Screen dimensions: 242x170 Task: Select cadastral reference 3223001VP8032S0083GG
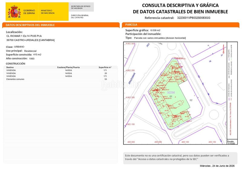[194, 18]
